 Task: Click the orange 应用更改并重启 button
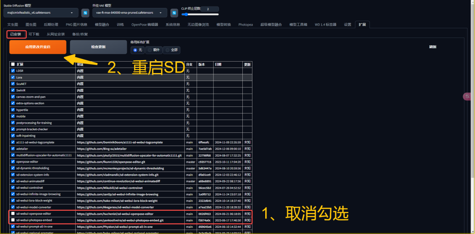click(x=38, y=47)
